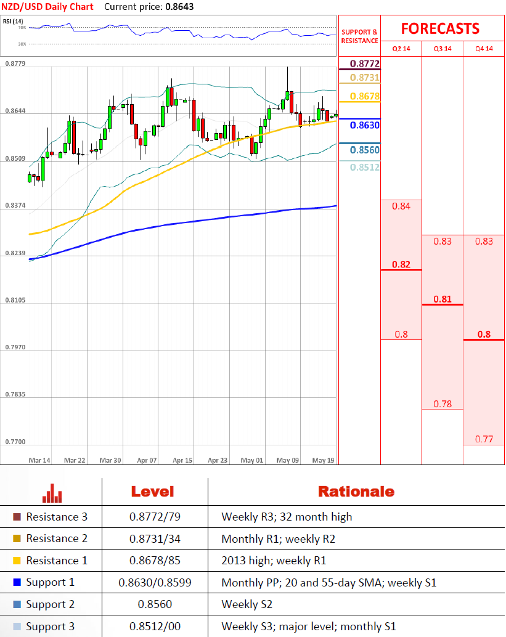
Task: Open the Q2 14 forecast column header
Action: pos(401,49)
